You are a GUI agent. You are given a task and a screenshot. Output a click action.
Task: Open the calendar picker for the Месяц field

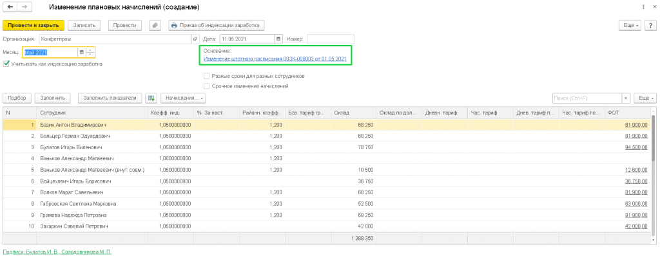click(82, 53)
